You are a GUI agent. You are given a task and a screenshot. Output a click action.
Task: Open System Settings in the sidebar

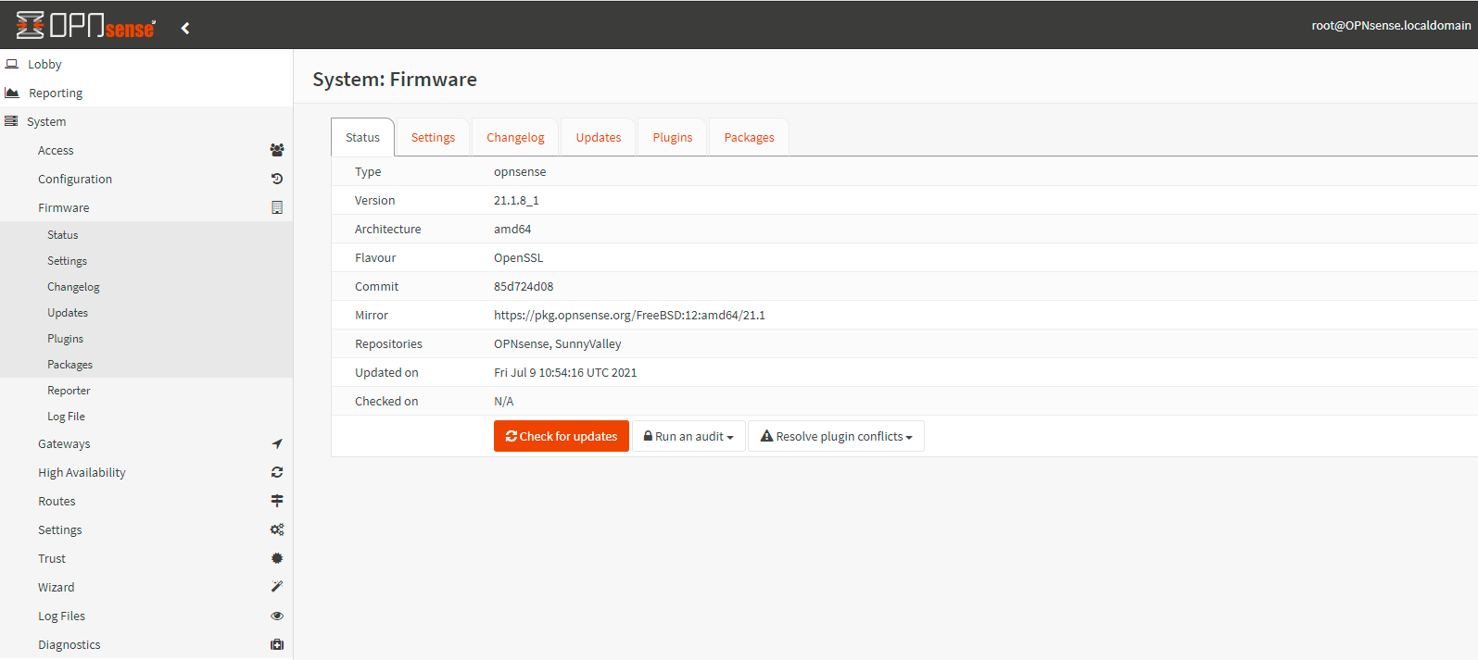pyautogui.click(x=146, y=529)
